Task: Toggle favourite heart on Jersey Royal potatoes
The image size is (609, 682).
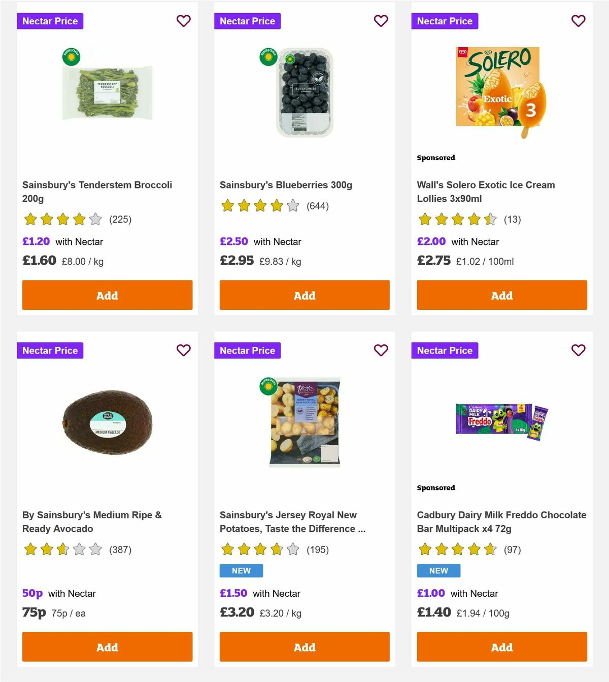Action: [x=381, y=350]
